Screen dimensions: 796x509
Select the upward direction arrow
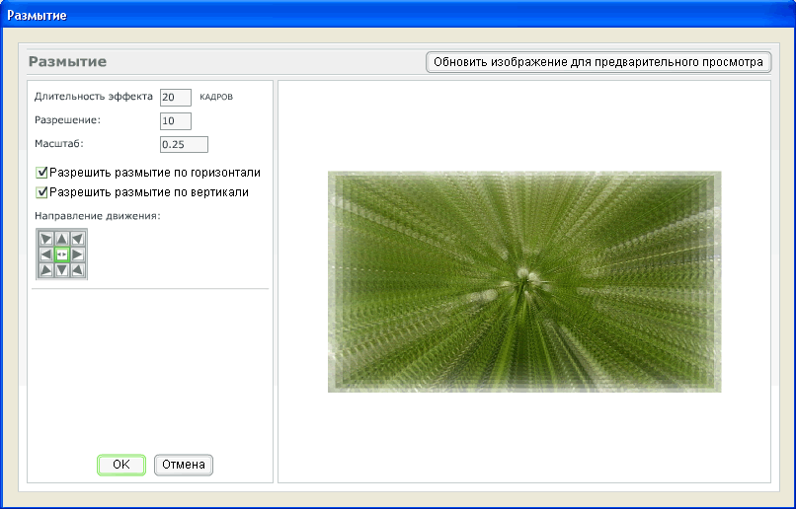tap(62, 239)
